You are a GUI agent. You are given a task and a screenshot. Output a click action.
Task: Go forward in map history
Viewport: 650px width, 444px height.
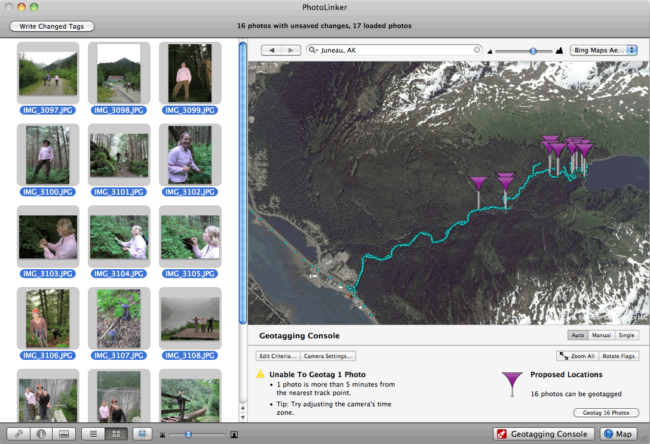coord(292,50)
